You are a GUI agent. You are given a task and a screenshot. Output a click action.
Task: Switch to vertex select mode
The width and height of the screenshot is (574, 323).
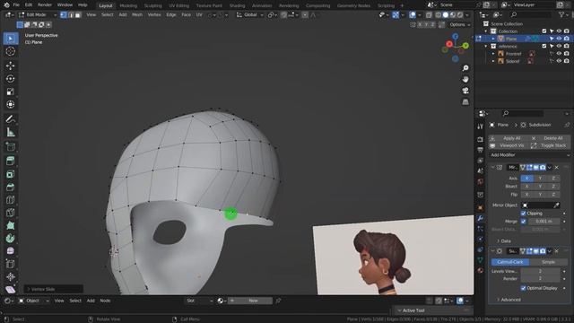[64, 15]
